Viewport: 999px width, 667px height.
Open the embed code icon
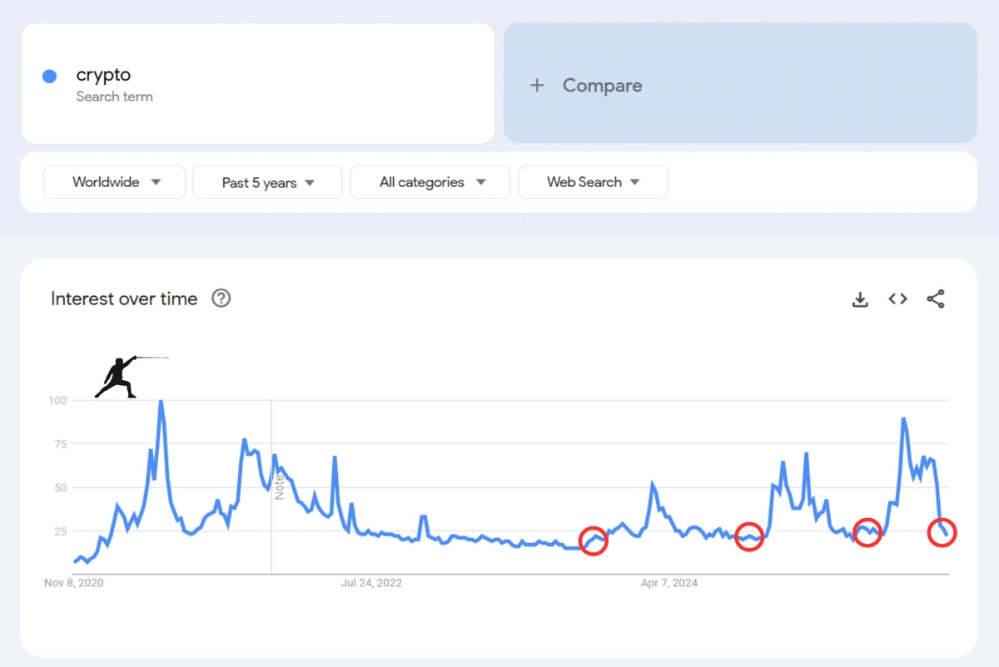(897, 299)
